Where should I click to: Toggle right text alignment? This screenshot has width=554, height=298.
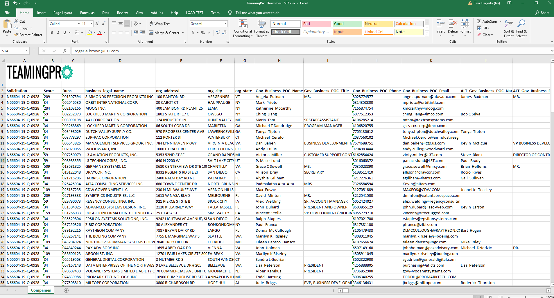click(x=127, y=33)
